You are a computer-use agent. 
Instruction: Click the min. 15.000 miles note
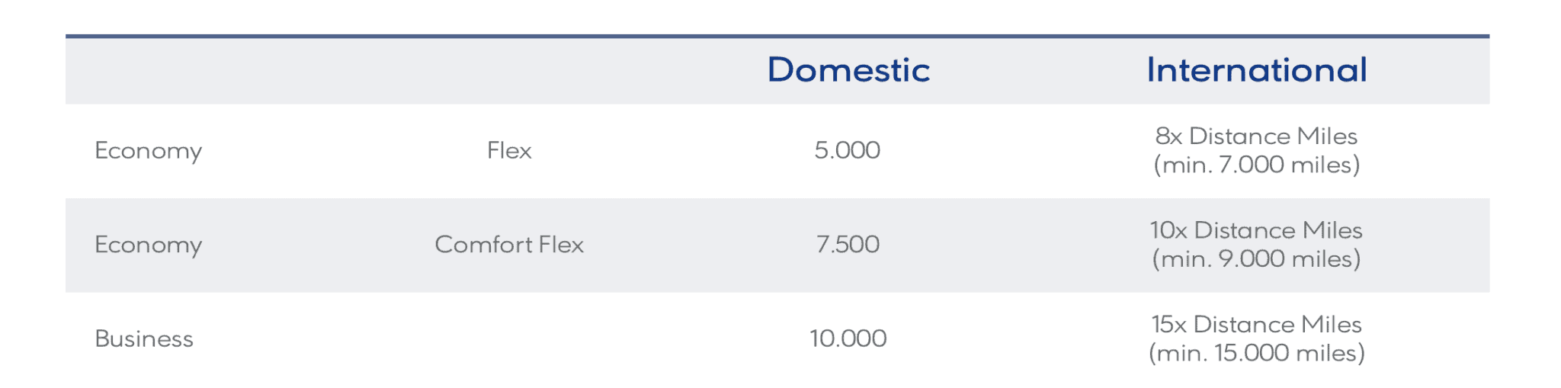[x=1256, y=353]
